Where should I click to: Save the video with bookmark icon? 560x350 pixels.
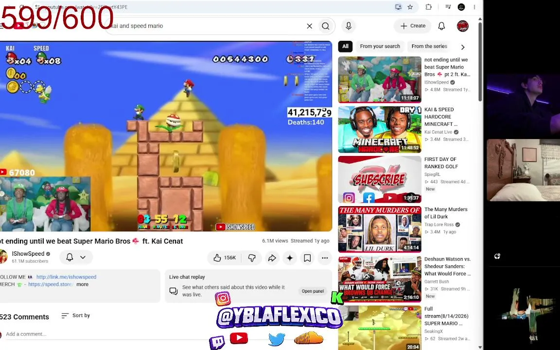click(x=307, y=258)
